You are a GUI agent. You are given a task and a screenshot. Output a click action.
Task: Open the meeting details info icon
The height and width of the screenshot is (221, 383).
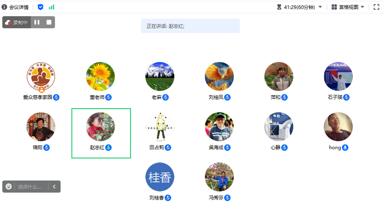4,7
